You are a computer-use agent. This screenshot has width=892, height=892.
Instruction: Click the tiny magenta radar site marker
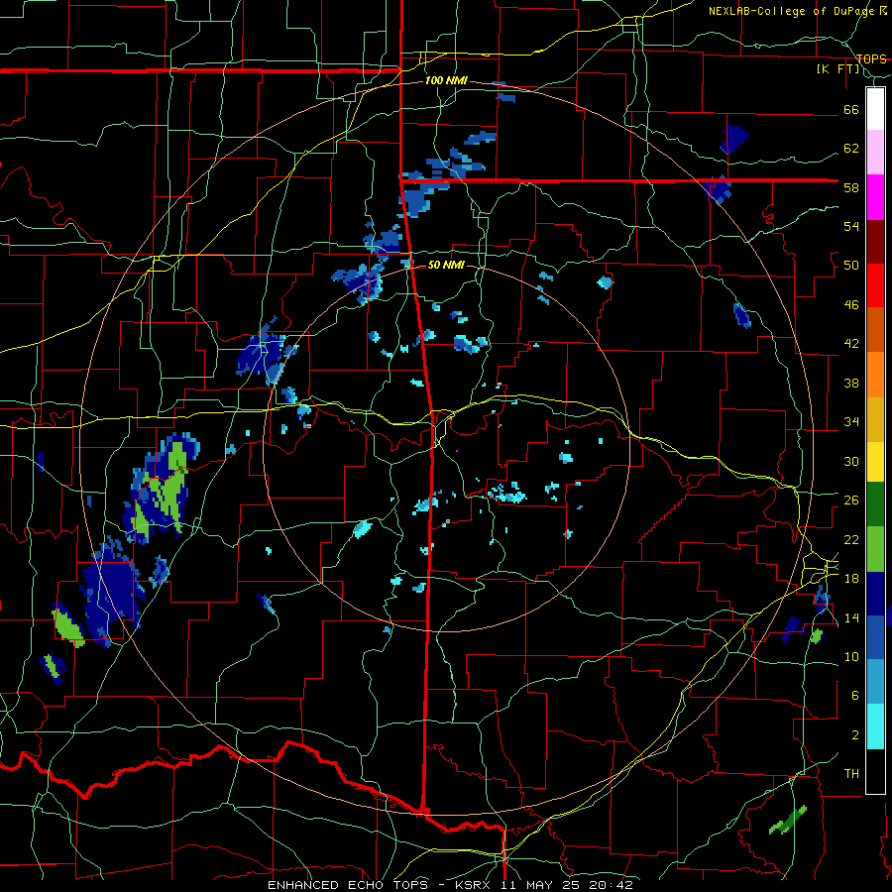(456, 451)
